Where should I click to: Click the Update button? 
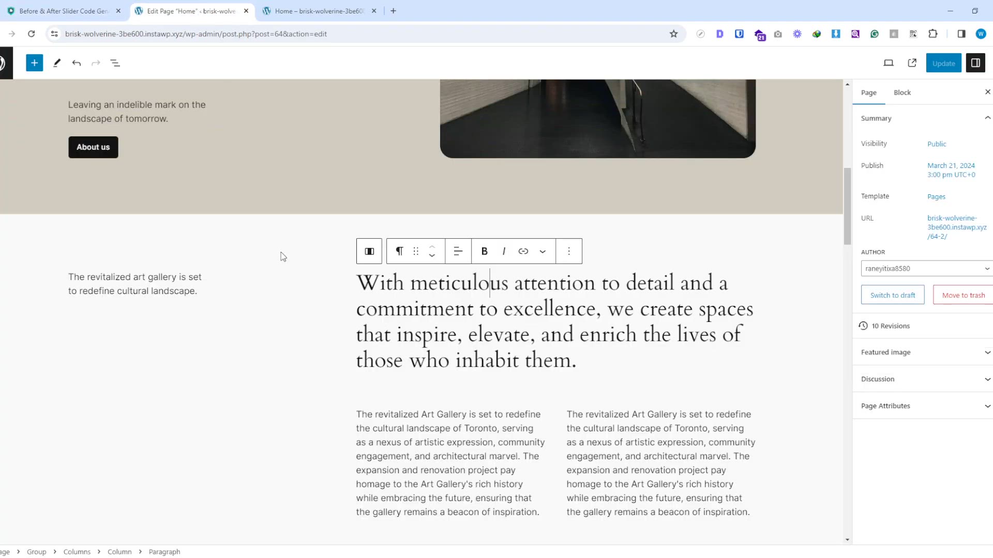943,63
